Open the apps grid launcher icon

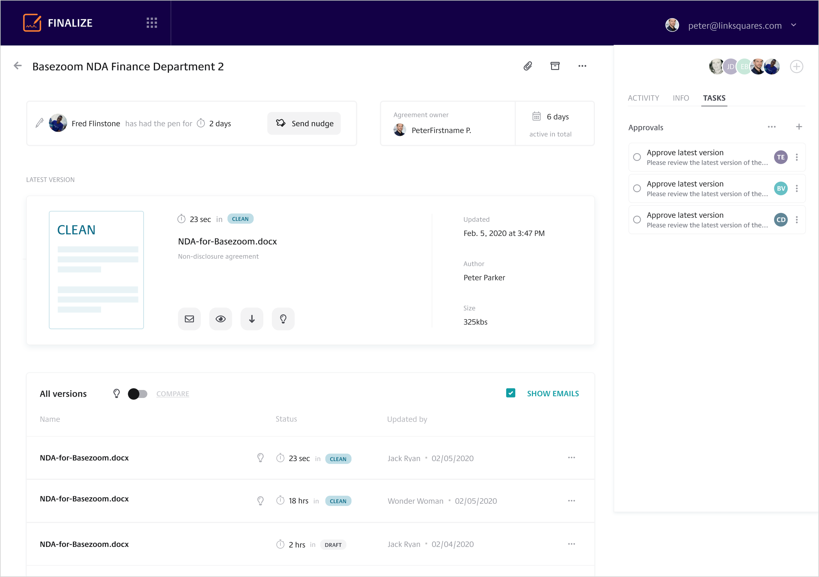[x=152, y=23]
